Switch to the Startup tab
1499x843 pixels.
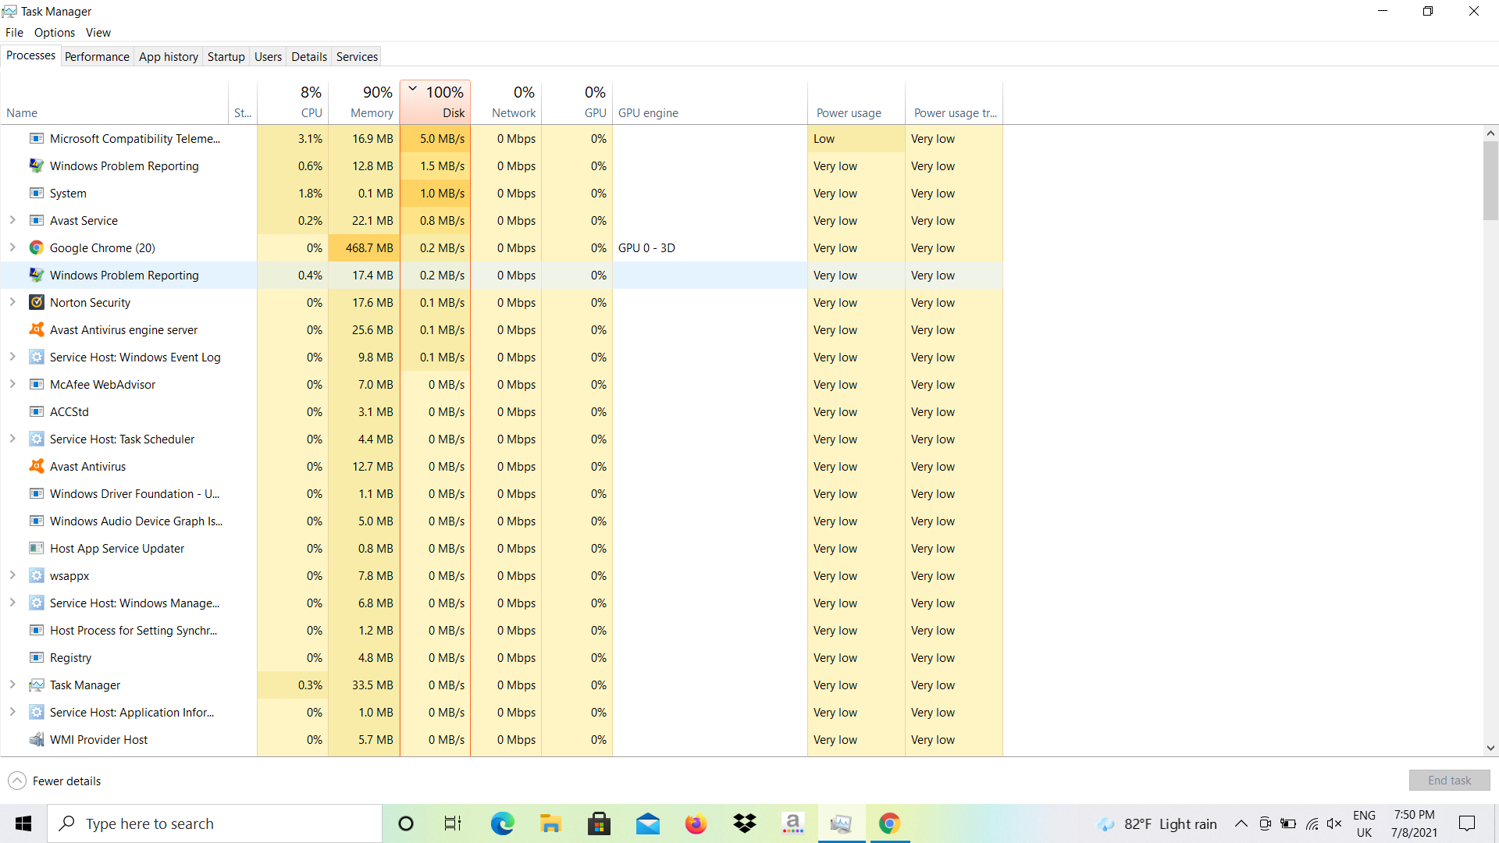(x=226, y=57)
